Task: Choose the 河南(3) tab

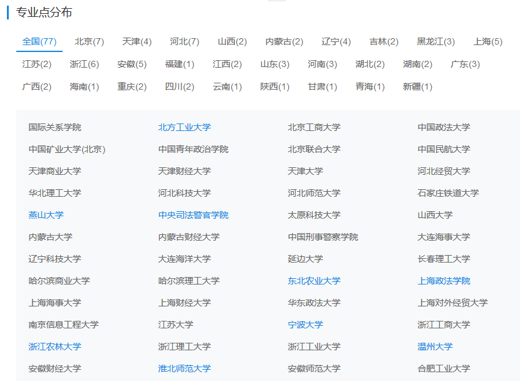Action: coord(323,65)
